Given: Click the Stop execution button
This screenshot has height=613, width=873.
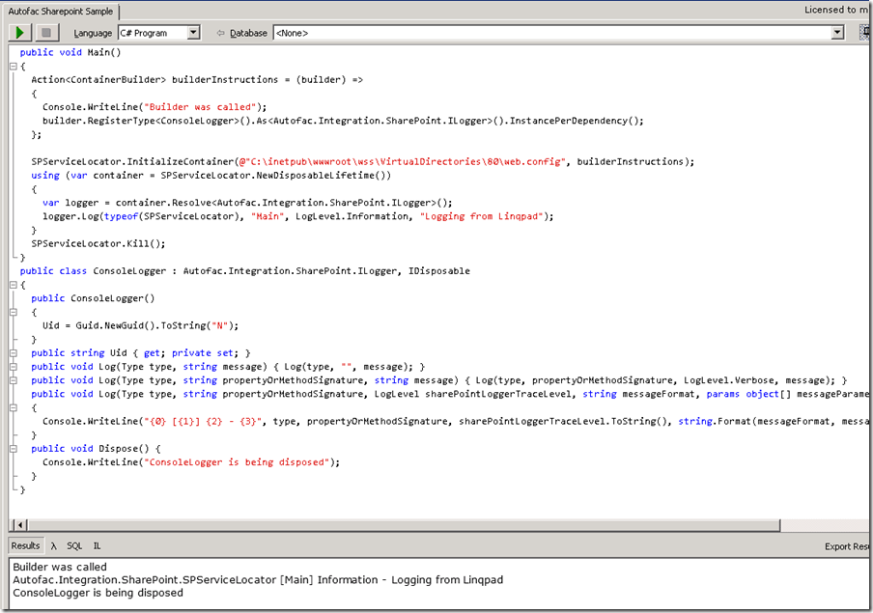Looking at the screenshot, I should coord(46,33).
